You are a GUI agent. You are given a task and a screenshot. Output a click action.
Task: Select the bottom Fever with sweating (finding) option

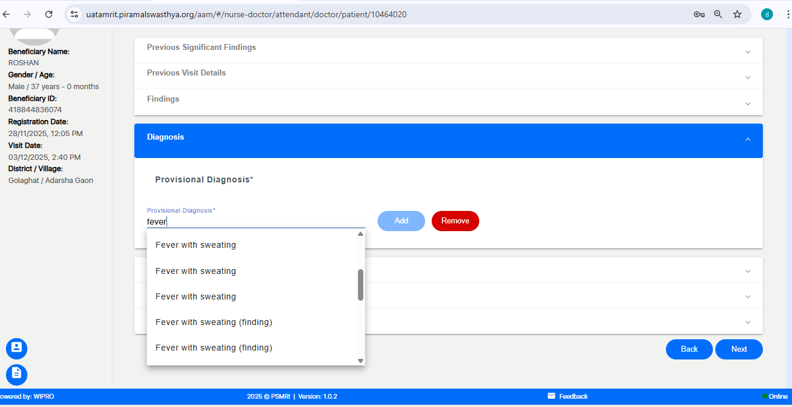(x=213, y=348)
